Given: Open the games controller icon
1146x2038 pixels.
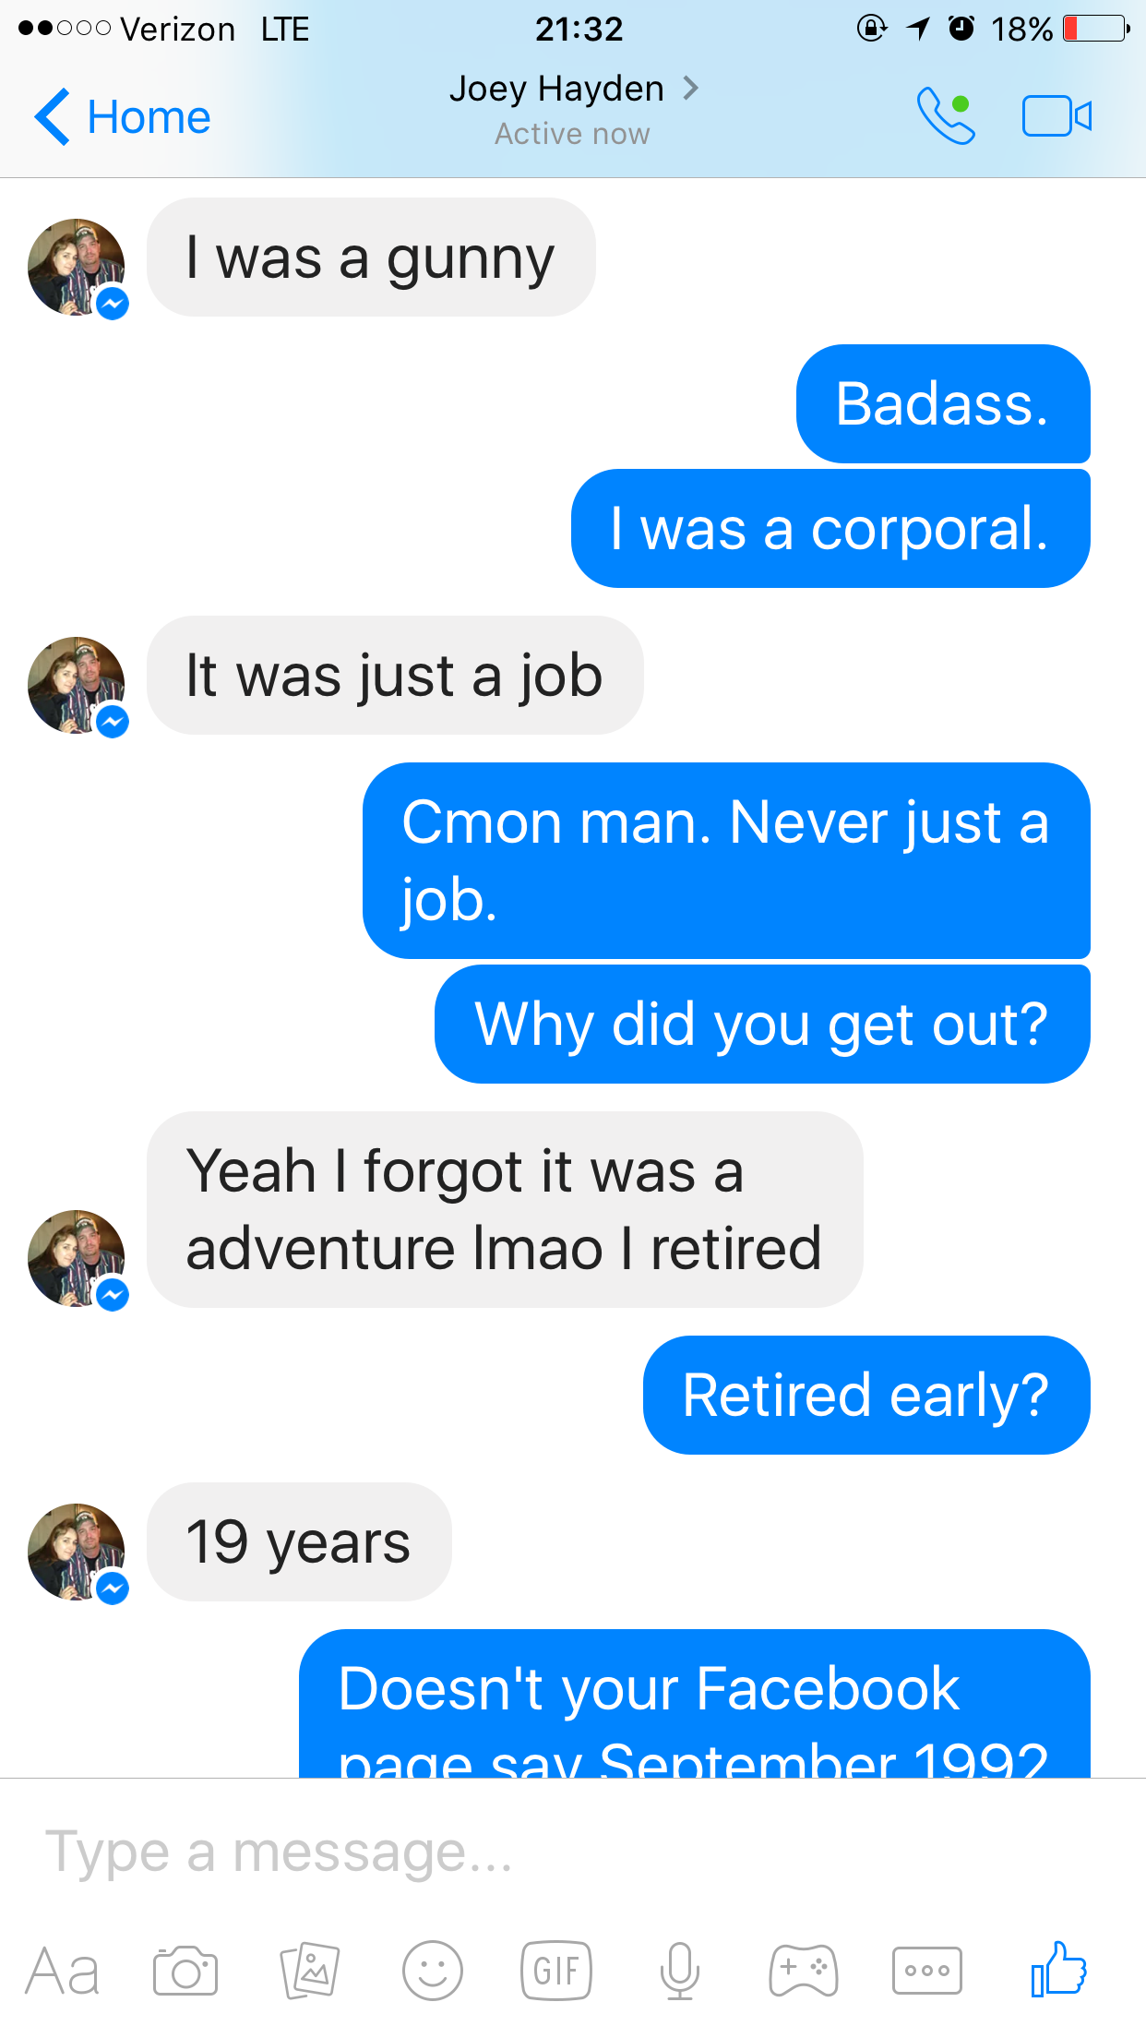Looking at the screenshot, I should pyautogui.click(x=804, y=1972).
